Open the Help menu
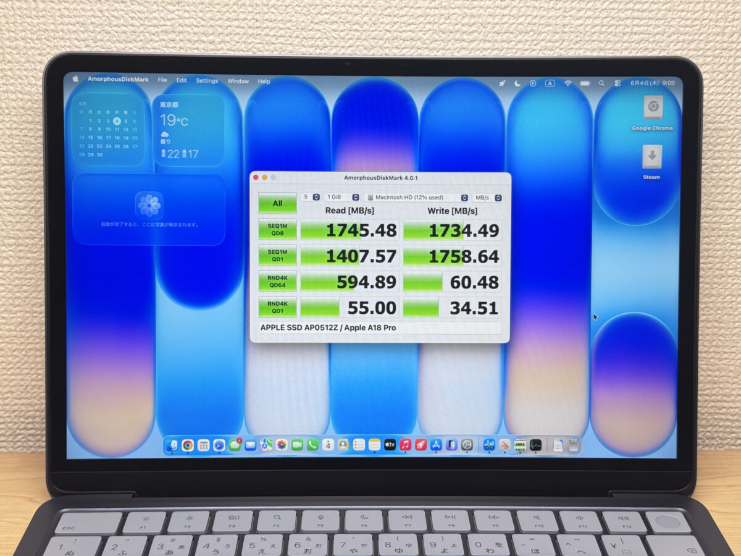The width and height of the screenshot is (741, 556). pos(264,82)
